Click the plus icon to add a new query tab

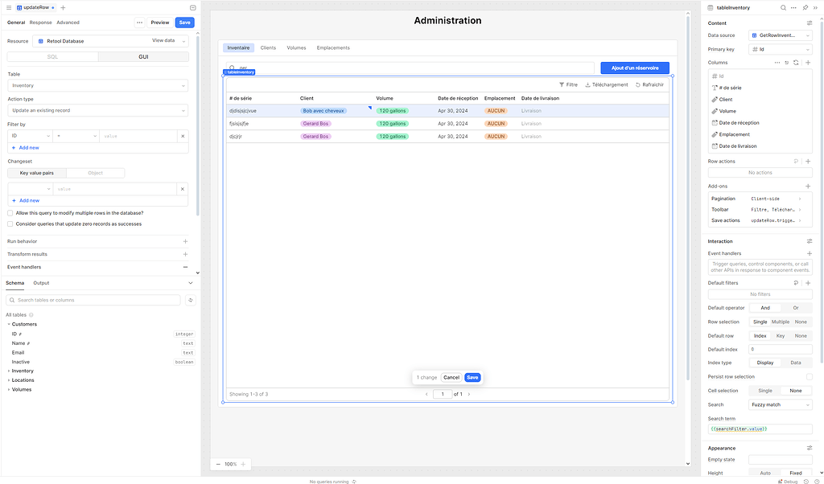pyautogui.click(x=62, y=7)
